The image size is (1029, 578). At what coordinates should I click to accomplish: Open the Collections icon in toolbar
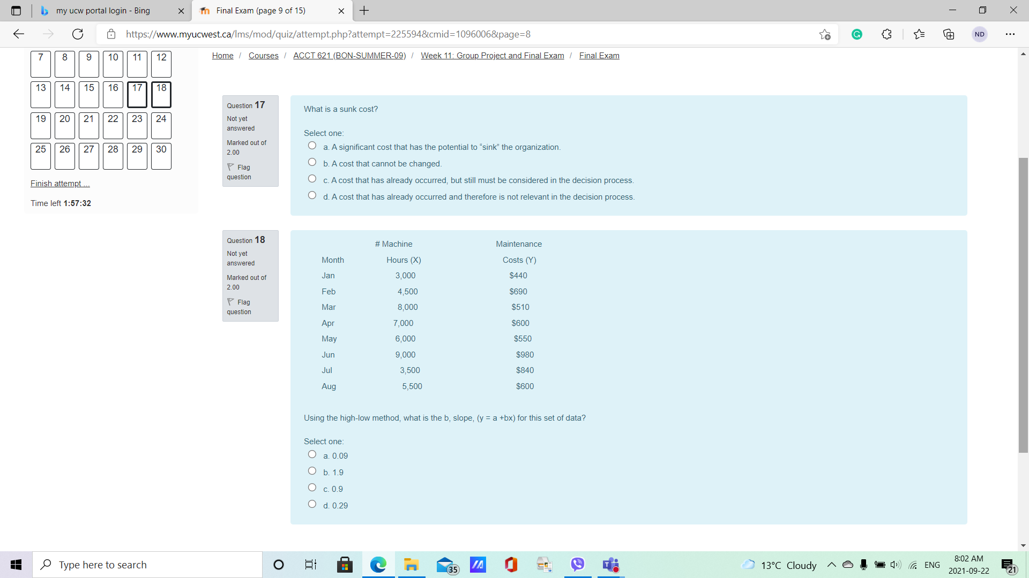pos(949,34)
